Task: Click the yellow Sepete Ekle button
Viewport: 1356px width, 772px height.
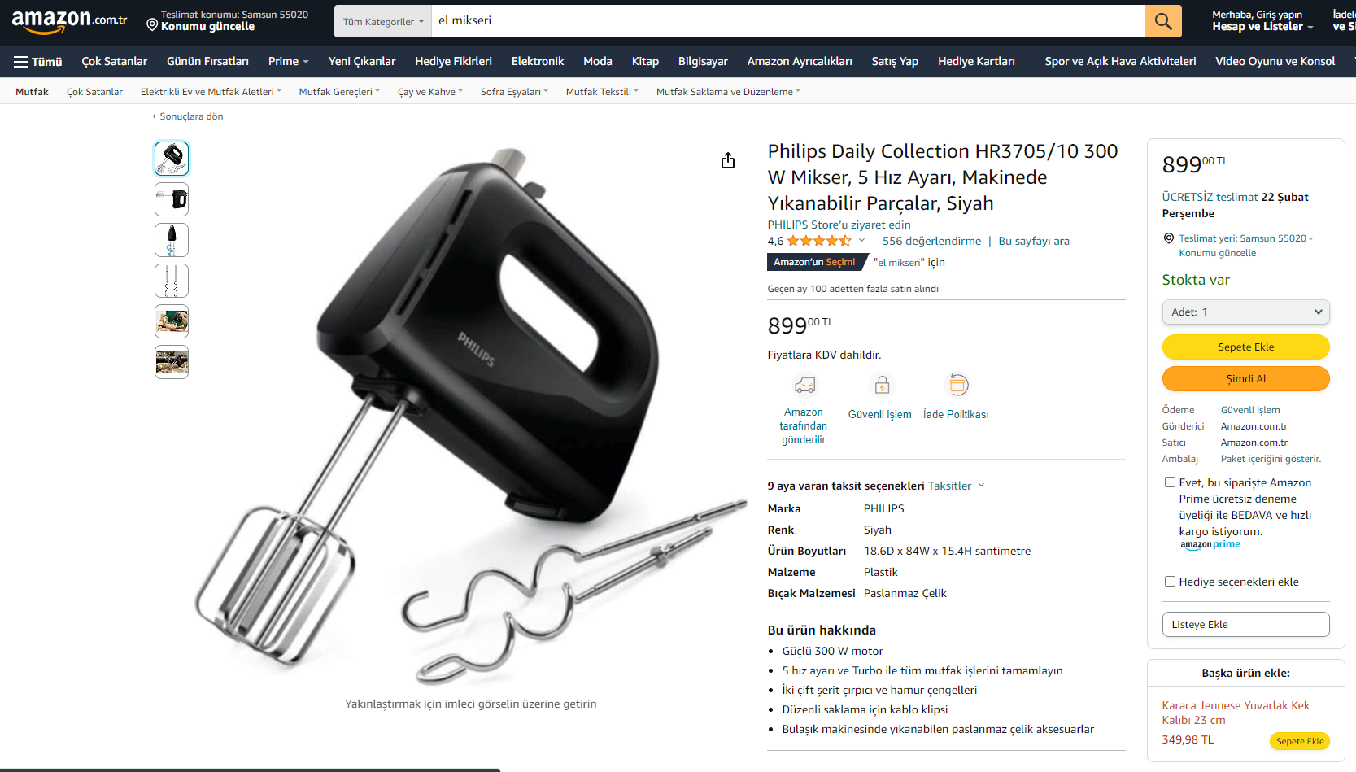Action: tap(1245, 347)
